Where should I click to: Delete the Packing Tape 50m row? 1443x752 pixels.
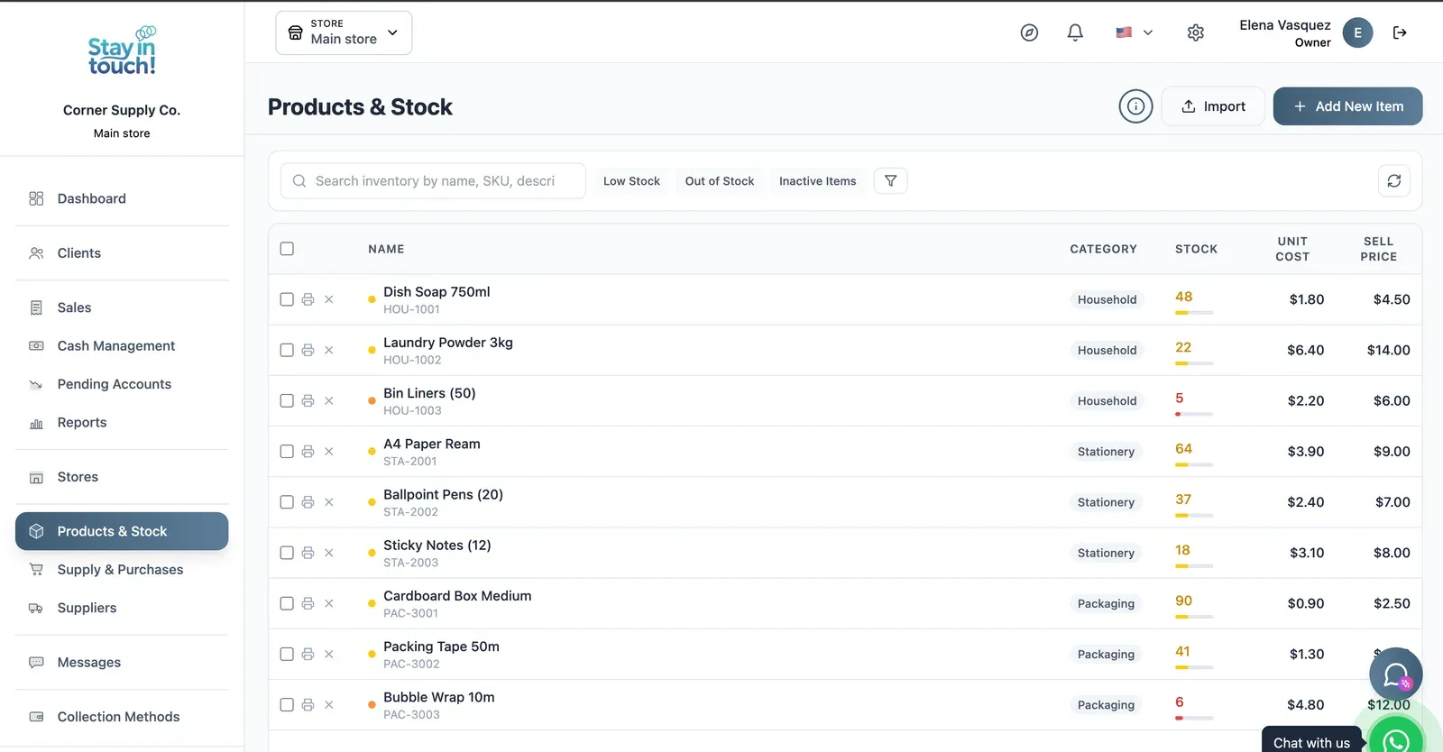pos(329,654)
